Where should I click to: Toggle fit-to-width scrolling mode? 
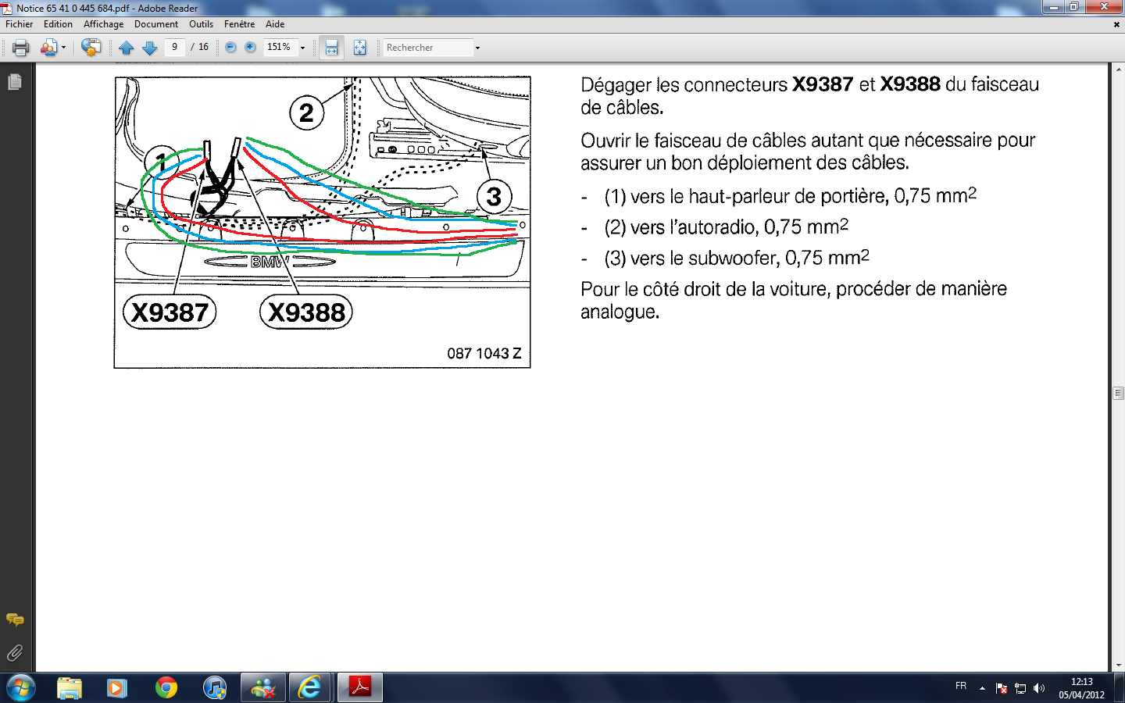[x=331, y=48]
